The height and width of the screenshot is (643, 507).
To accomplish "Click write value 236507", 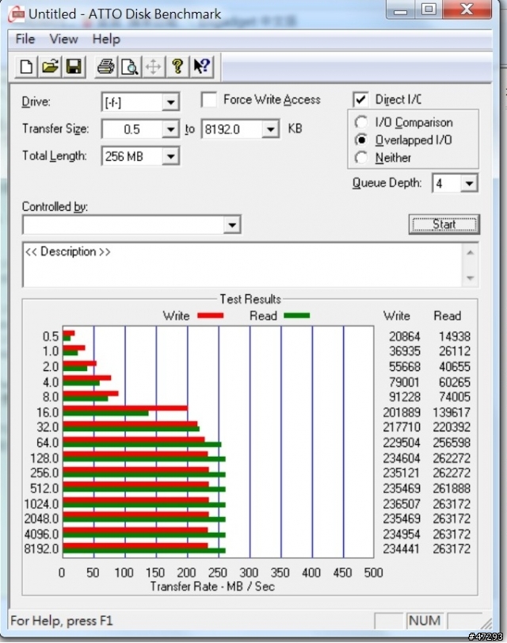I will pyautogui.click(x=402, y=503).
